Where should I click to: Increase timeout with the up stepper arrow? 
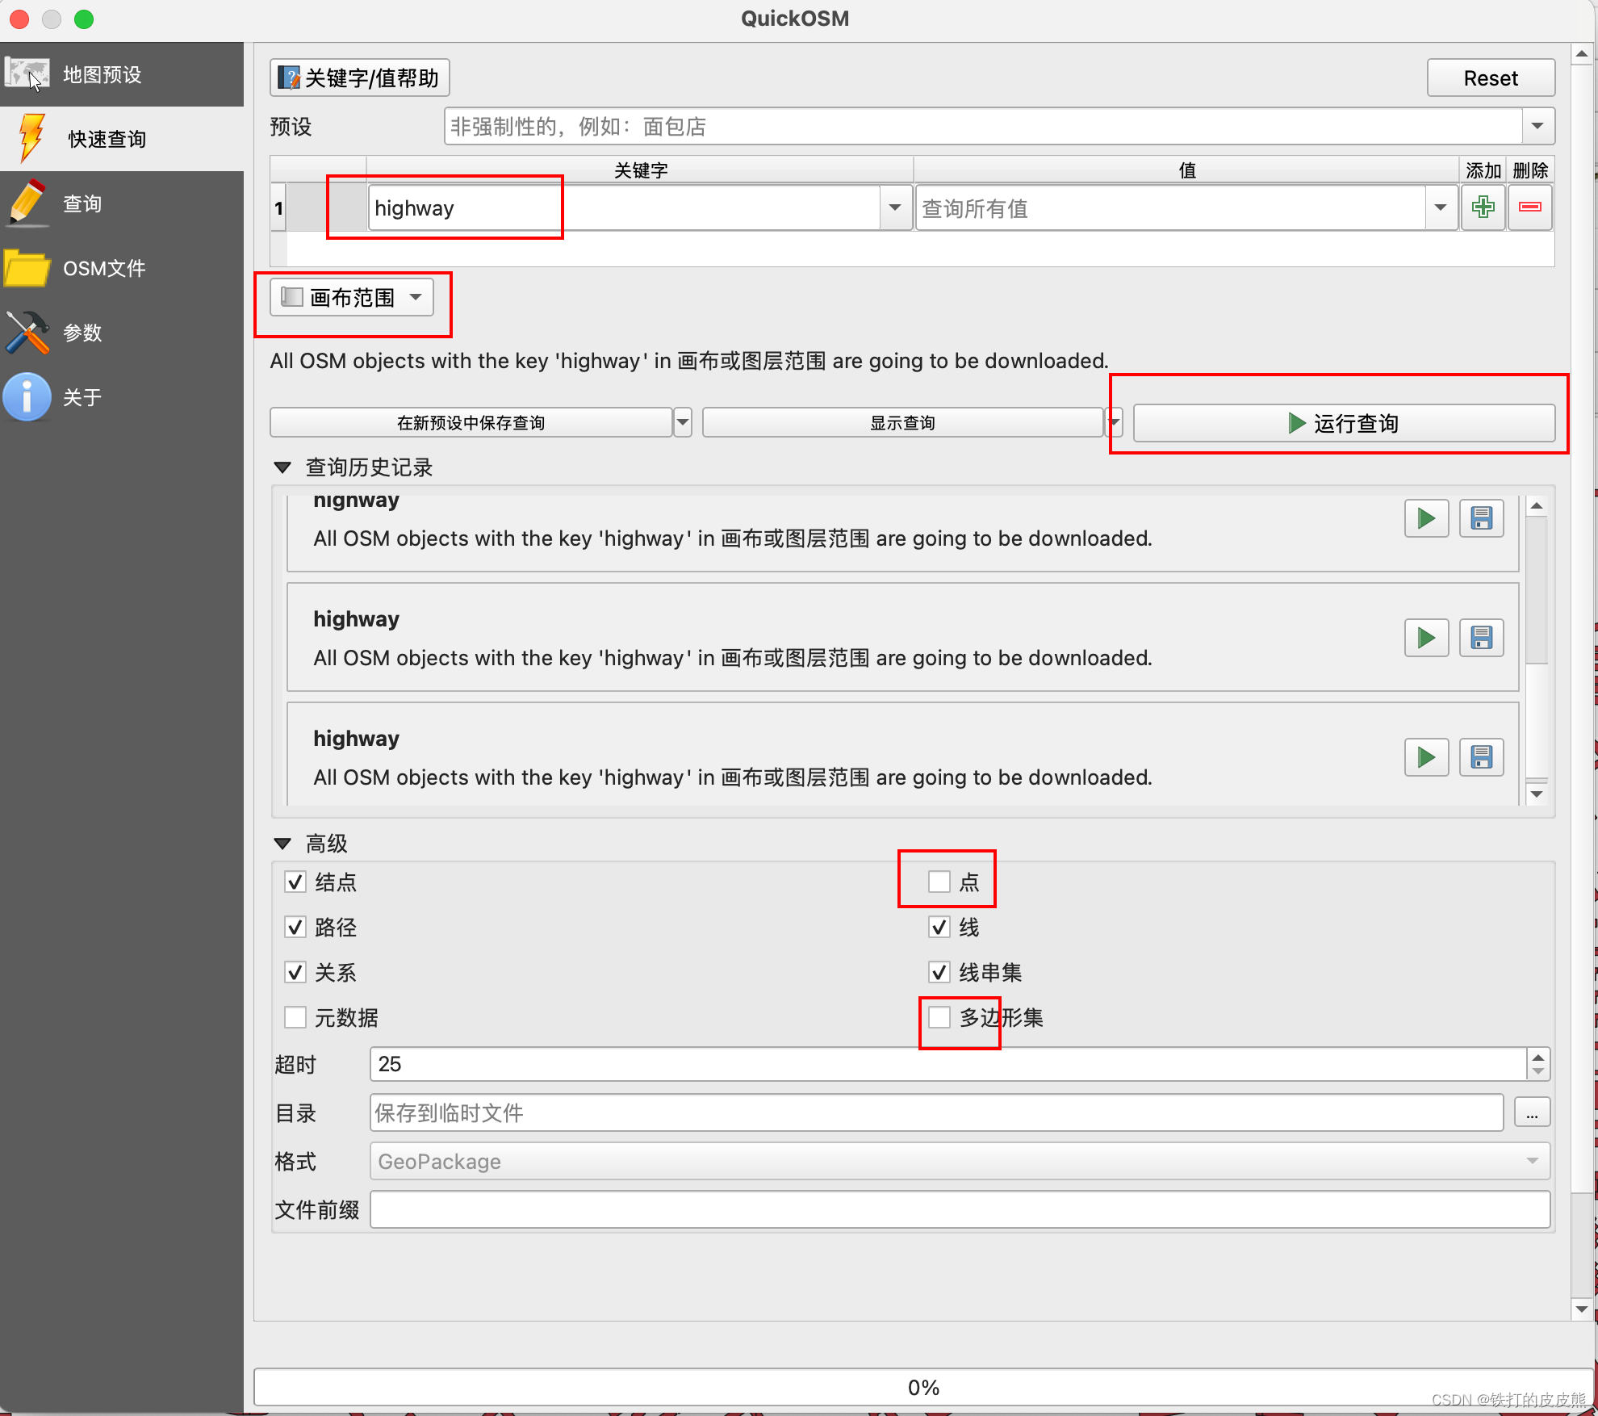1538,1056
